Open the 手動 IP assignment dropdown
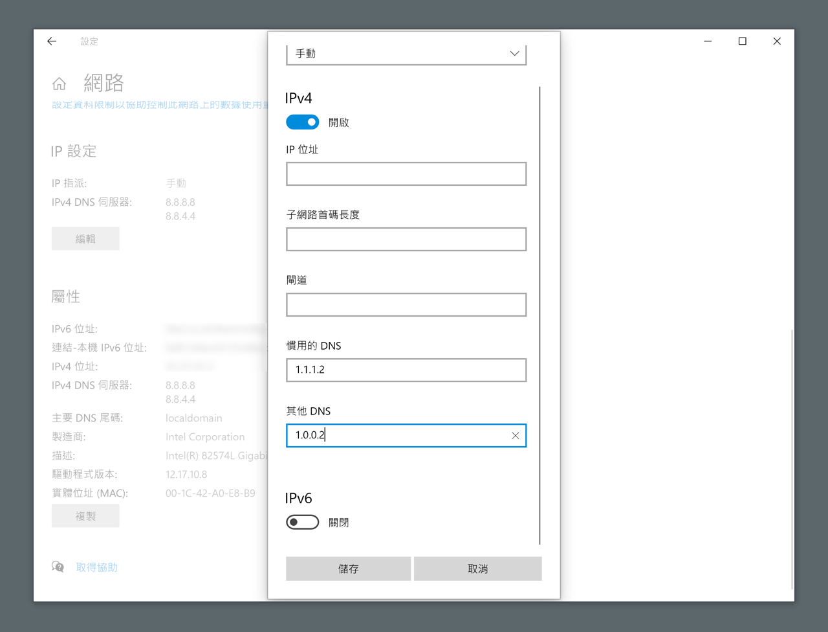The width and height of the screenshot is (828, 632). [x=406, y=54]
